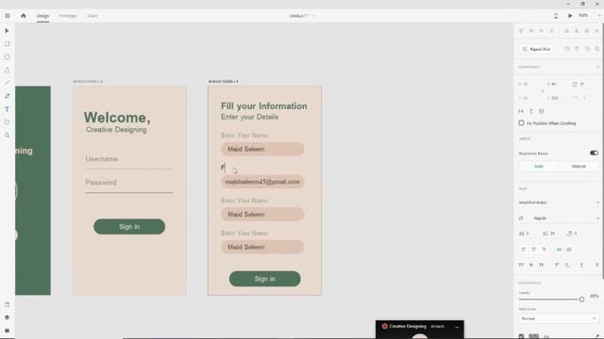This screenshot has width=604, height=339.
Task: Toggle the Responsive Resize switch
Action: pos(594,153)
